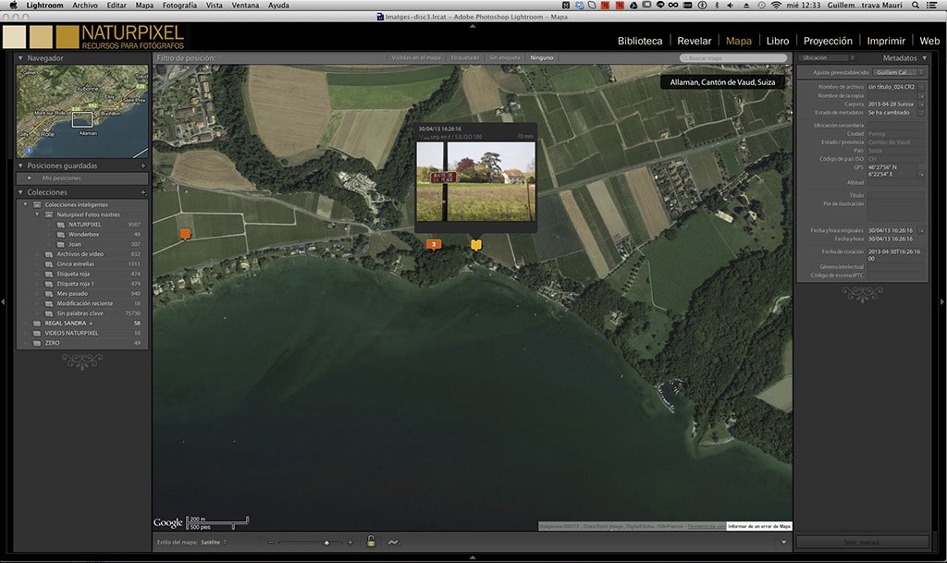Open Ajuste preestablecido dropdown
Viewport: 947px width, 563px height.
coord(900,72)
